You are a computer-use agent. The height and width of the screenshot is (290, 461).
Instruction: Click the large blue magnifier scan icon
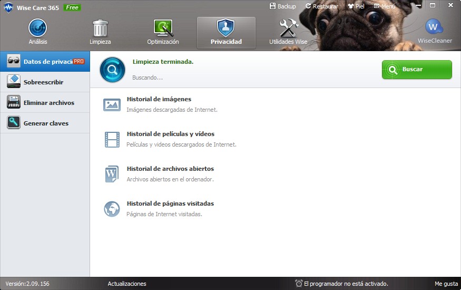click(x=112, y=70)
